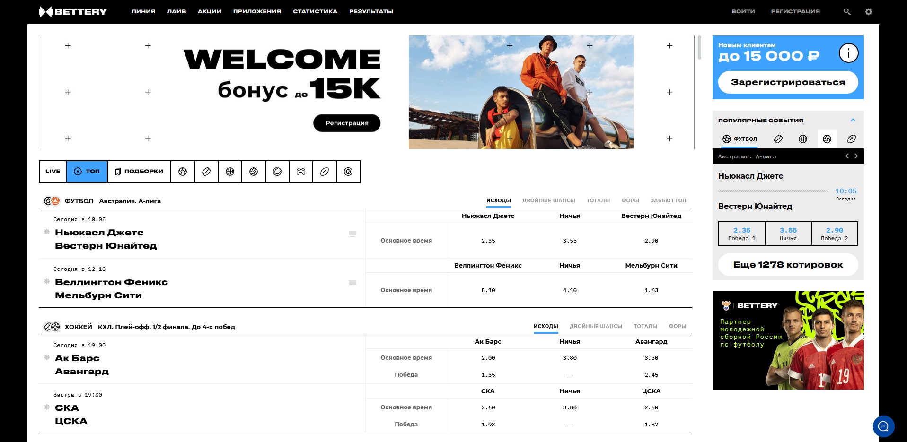Select football icon in sport filter bar
The height and width of the screenshot is (442, 907).
pos(183,172)
